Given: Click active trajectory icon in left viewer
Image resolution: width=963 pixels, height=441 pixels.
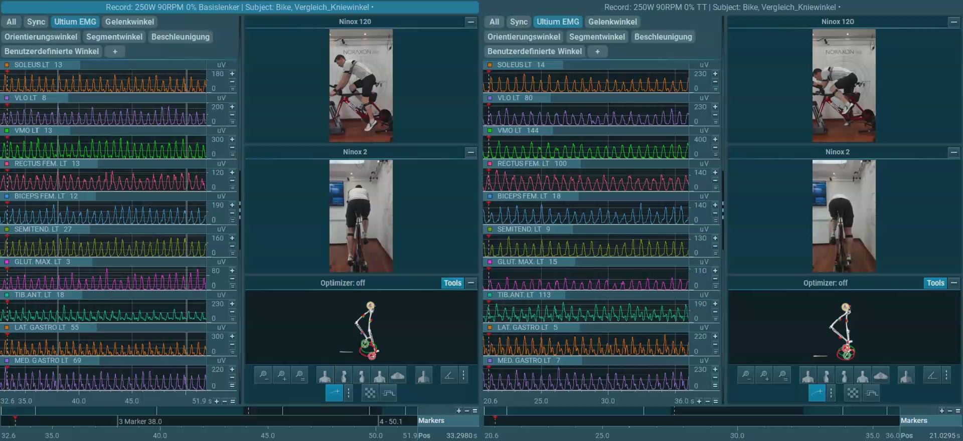Looking at the screenshot, I should (x=334, y=393).
